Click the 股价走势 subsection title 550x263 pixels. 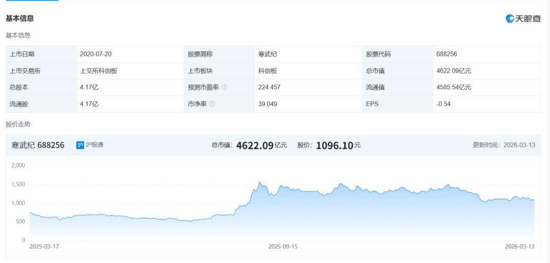click(18, 124)
